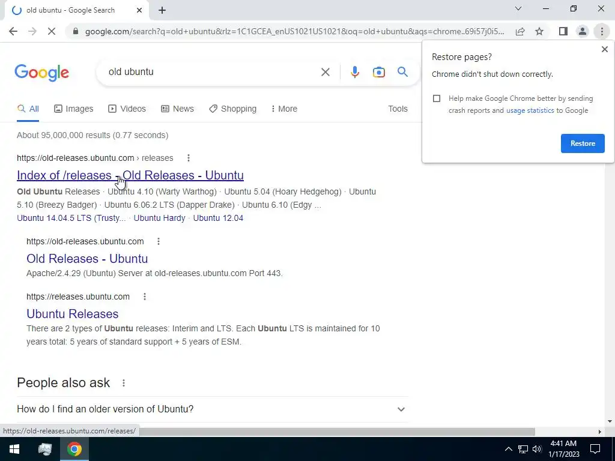Open a new browser tab
The height and width of the screenshot is (461, 615).
162,11
